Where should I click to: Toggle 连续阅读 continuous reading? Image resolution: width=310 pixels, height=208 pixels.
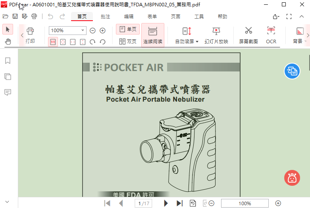pyautogui.click(x=153, y=35)
